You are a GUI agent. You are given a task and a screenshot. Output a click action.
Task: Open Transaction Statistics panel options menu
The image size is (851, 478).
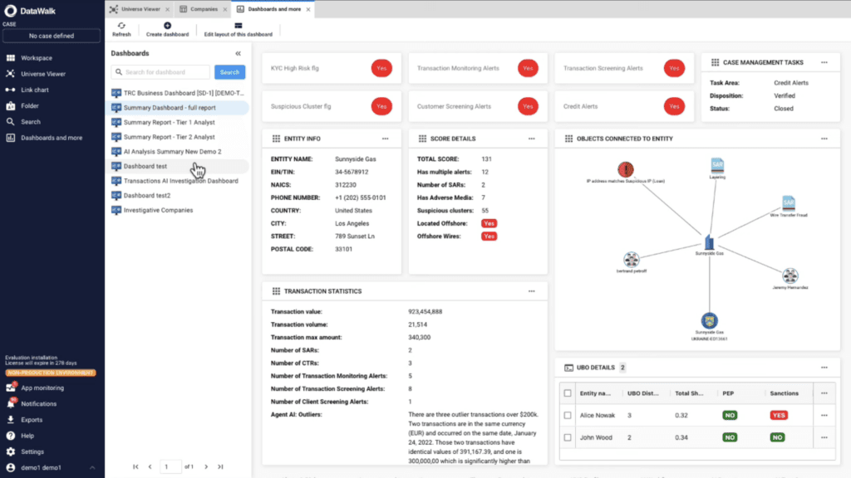531,291
